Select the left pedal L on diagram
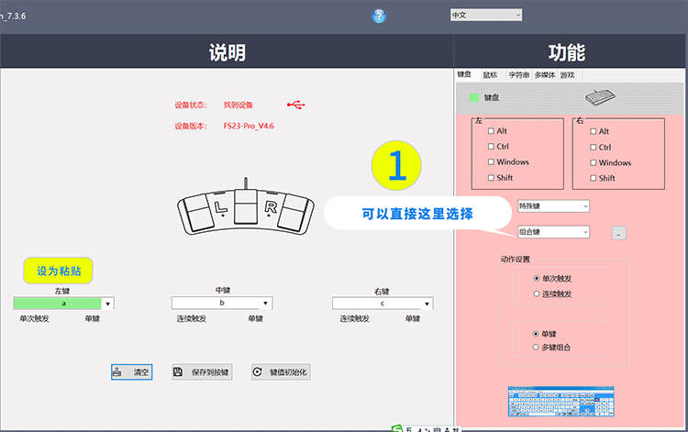Image resolution: width=688 pixels, height=432 pixels. [x=206, y=210]
